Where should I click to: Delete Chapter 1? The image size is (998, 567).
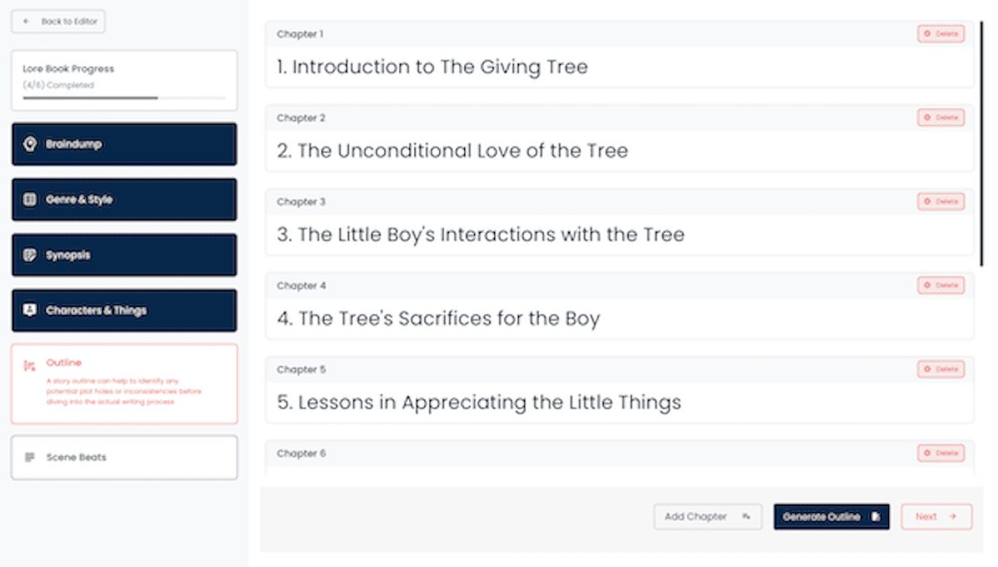(941, 34)
